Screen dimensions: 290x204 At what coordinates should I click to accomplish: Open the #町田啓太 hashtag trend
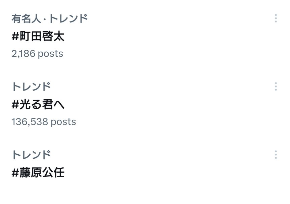coord(38,37)
